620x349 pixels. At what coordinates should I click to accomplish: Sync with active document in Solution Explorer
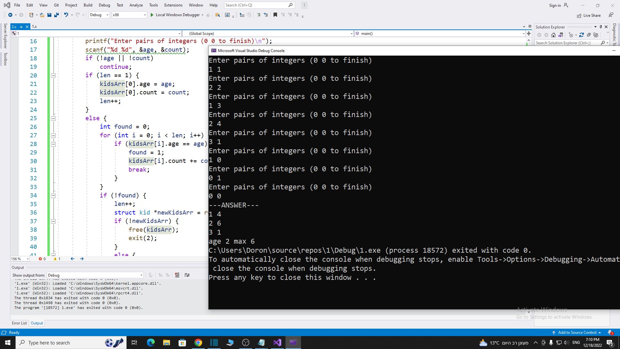point(582,35)
